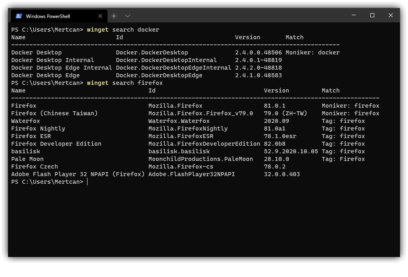The height and width of the screenshot is (277, 408).
Task: Click 'Adobe.FlashPlayer32NPAPI' Id text
Action: [x=192, y=174]
